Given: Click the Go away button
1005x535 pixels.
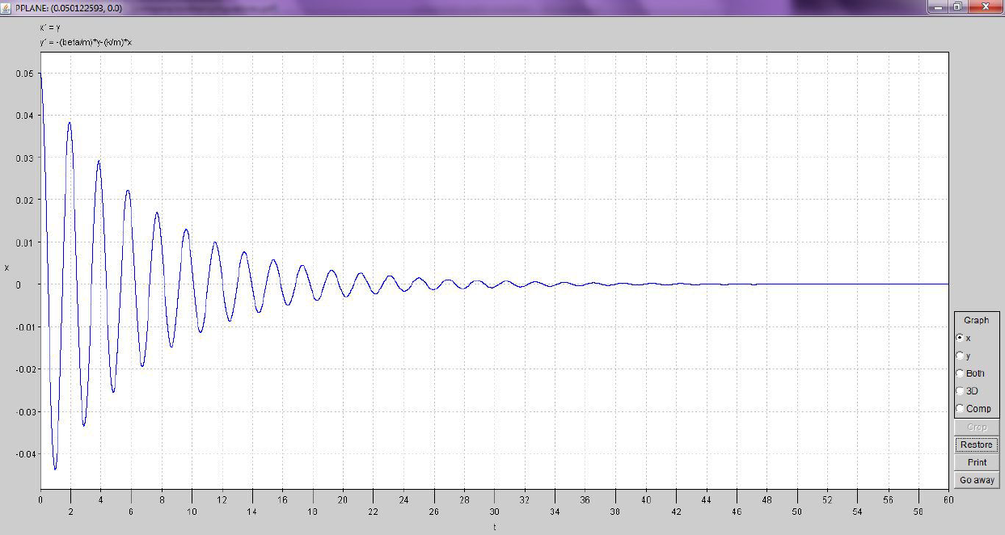Looking at the screenshot, I should point(977,480).
